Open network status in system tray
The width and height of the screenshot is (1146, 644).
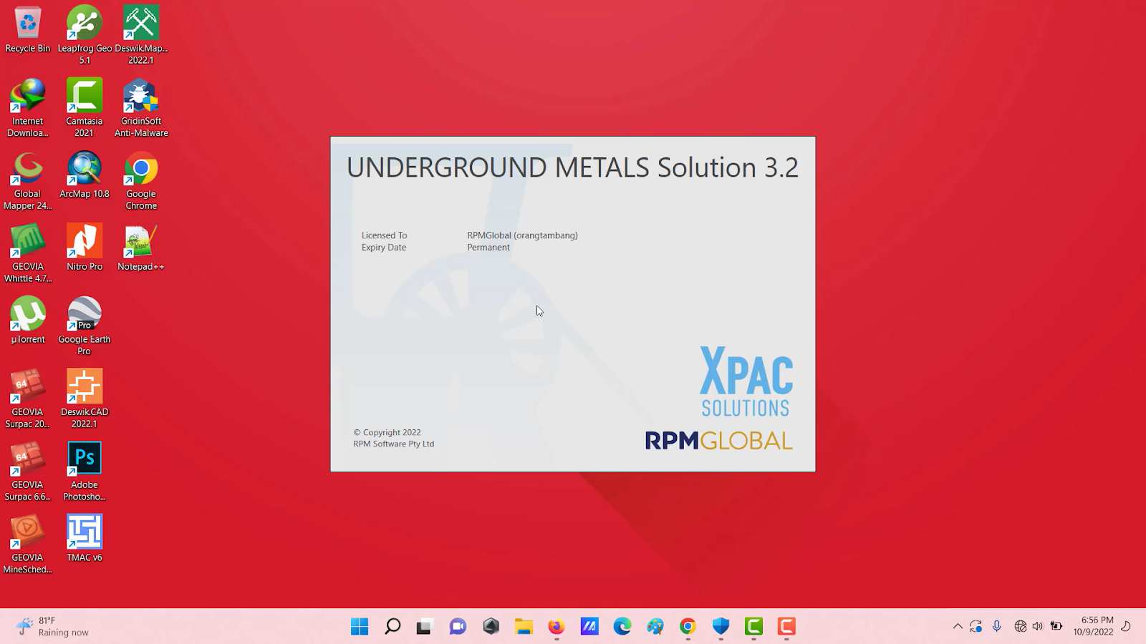pyautogui.click(x=1021, y=627)
